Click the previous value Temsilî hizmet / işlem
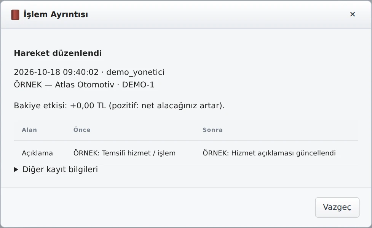Viewport: 372px width, 228px height. tap(139, 153)
